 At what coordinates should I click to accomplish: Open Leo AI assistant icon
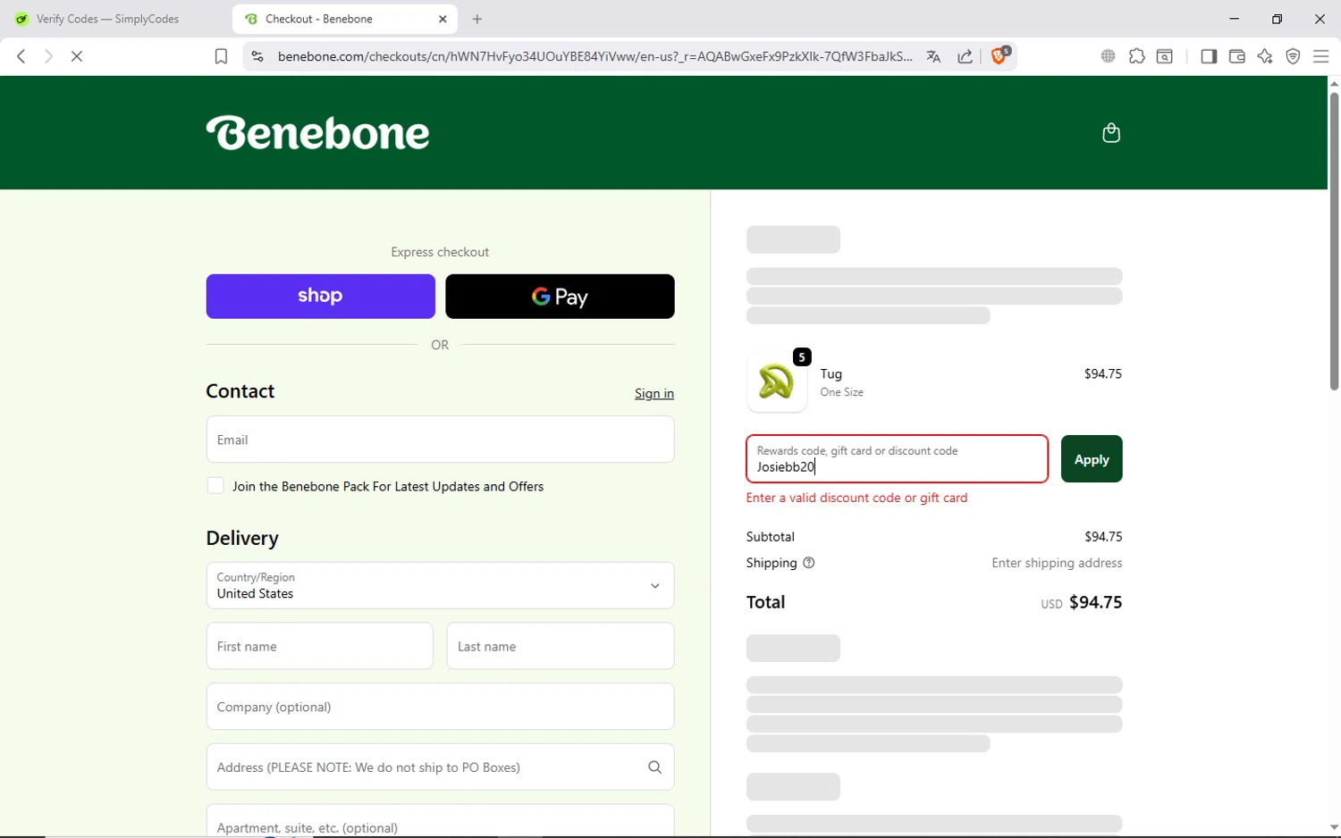[1265, 56]
